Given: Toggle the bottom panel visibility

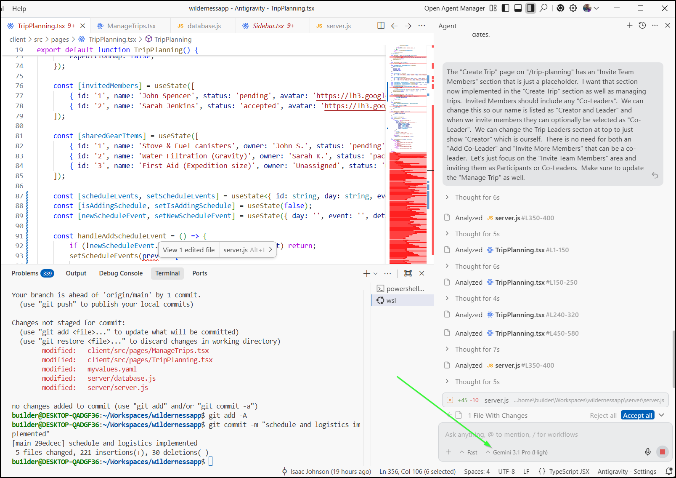Looking at the screenshot, I should click(x=518, y=8).
